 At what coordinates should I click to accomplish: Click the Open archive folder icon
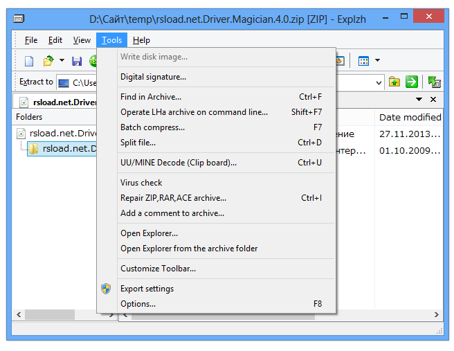48,61
